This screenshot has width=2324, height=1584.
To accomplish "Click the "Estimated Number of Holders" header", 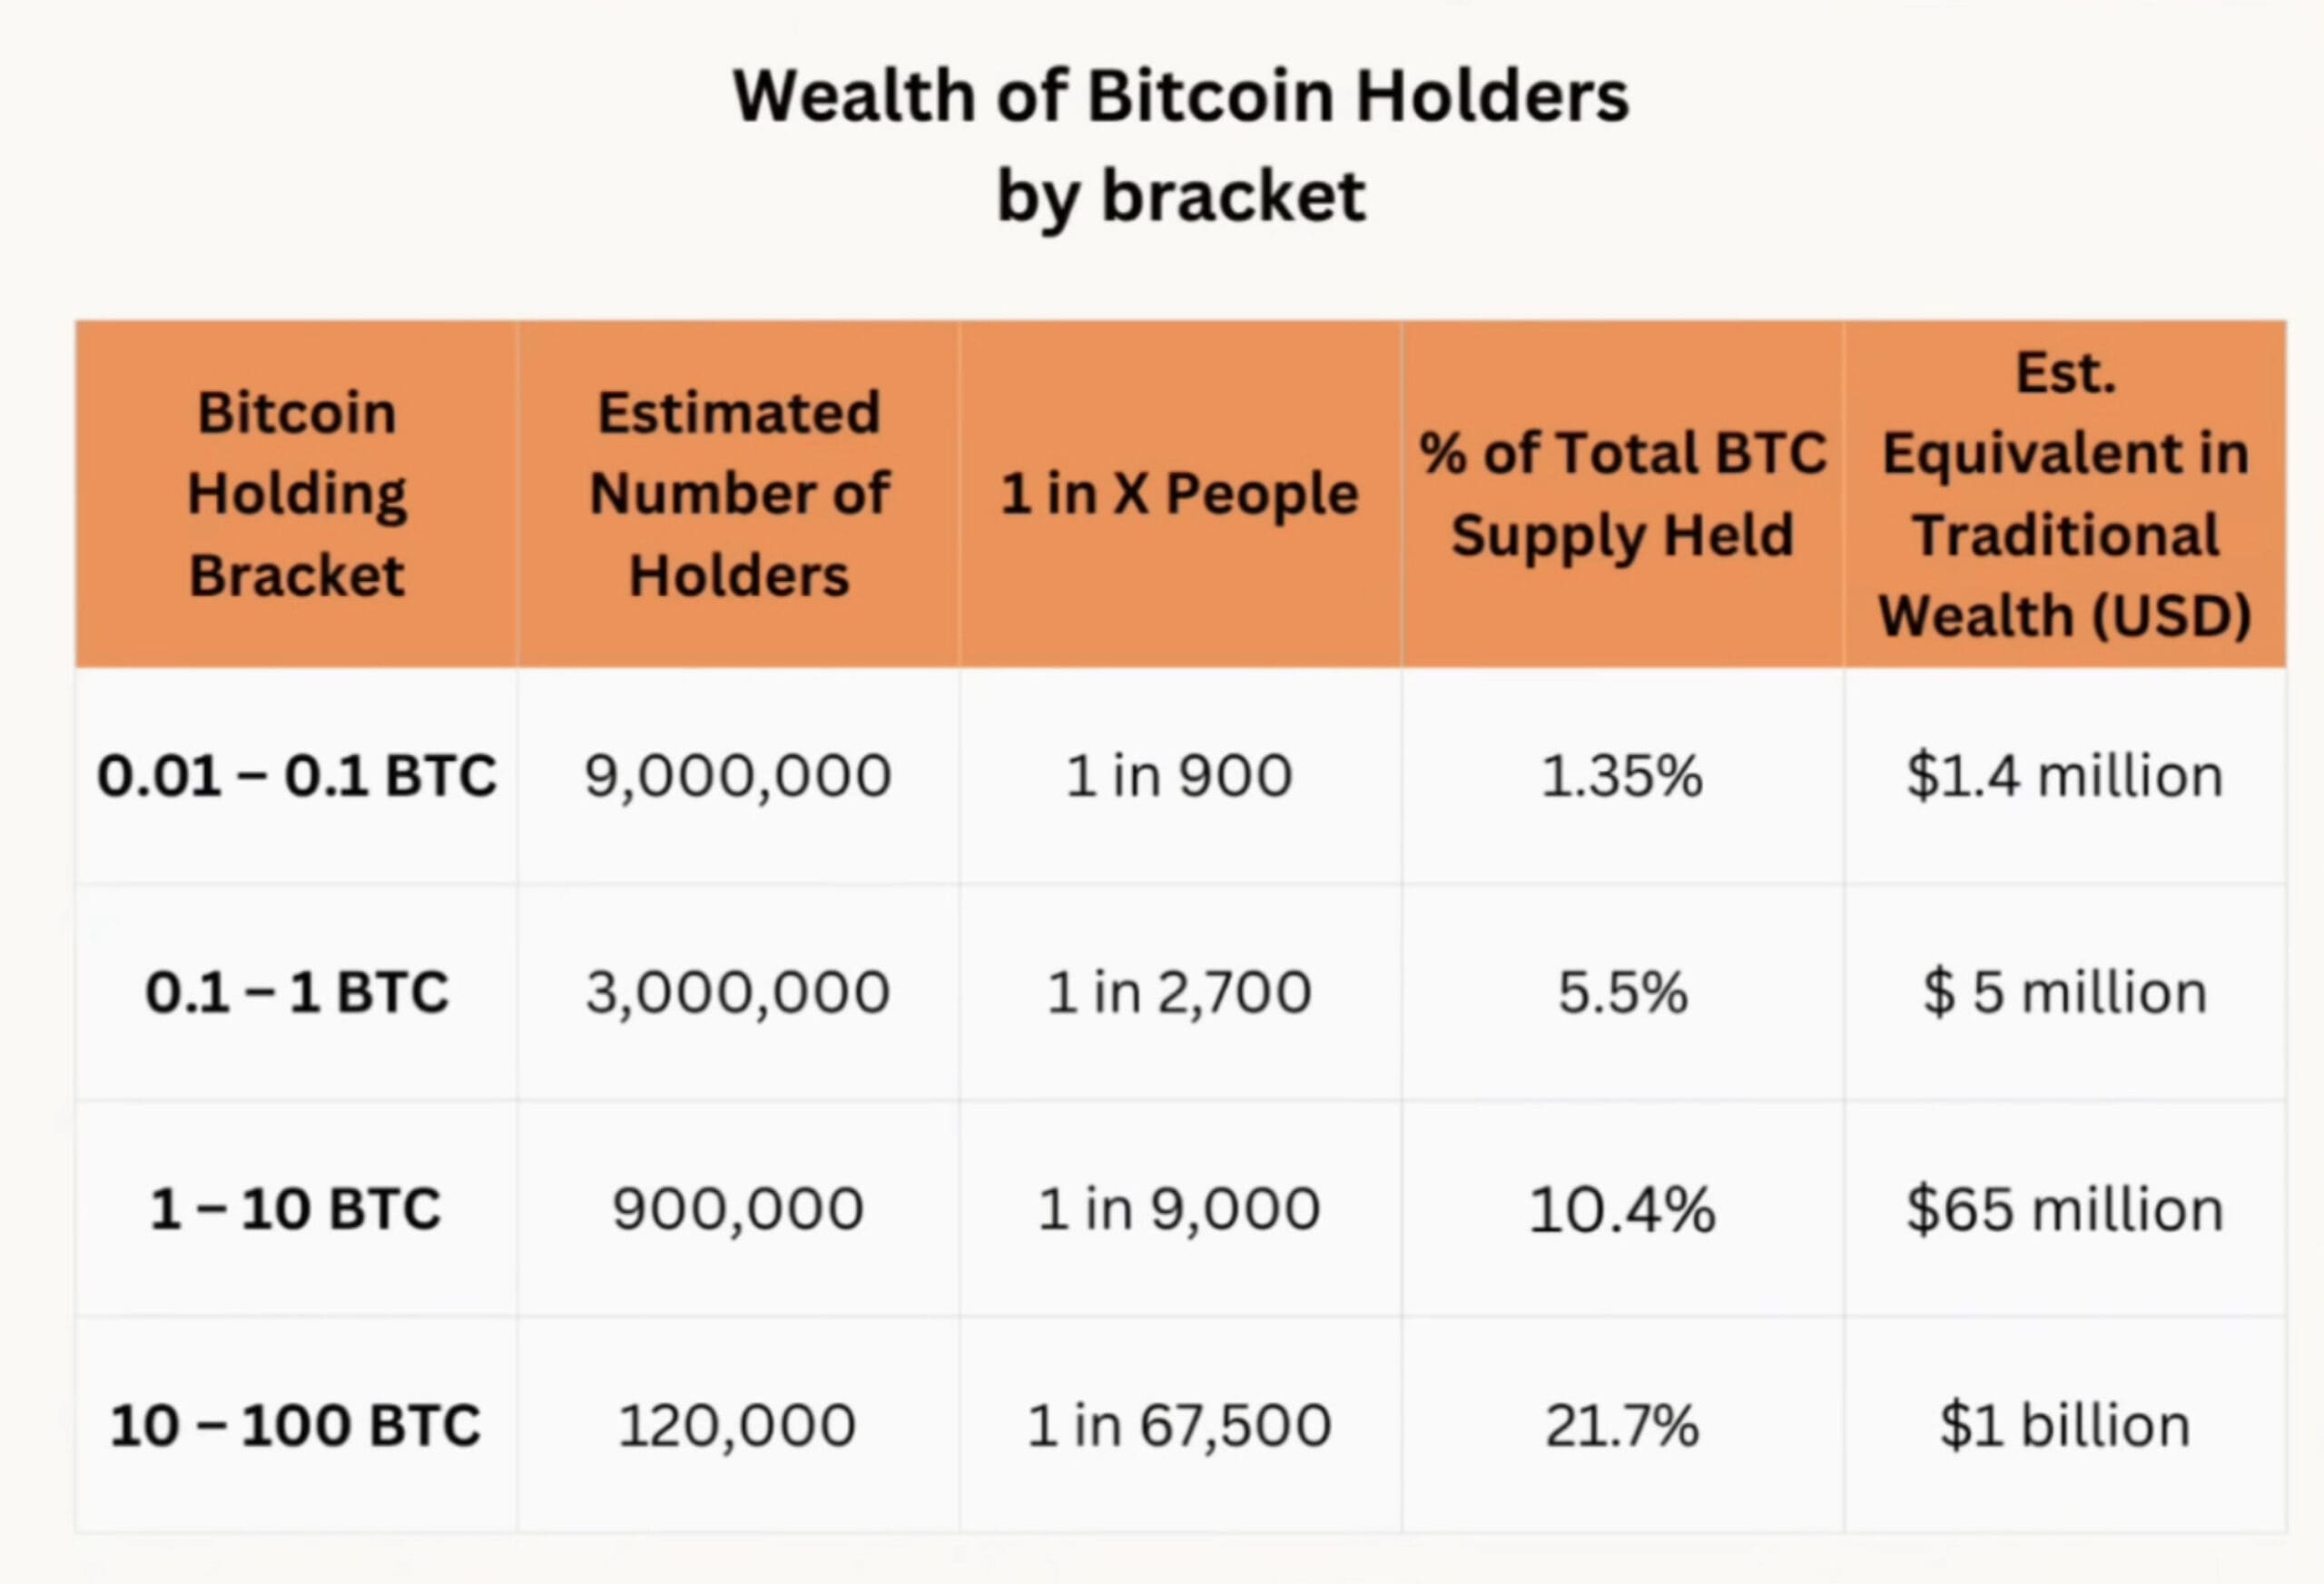I will [739, 494].
